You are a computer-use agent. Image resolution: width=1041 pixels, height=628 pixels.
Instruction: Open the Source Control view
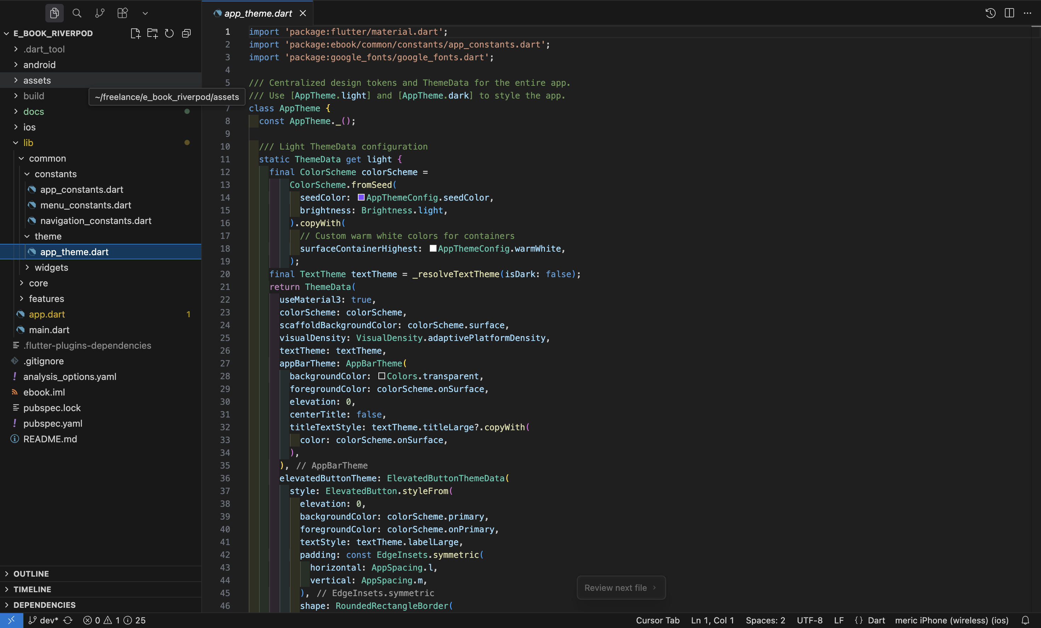100,13
